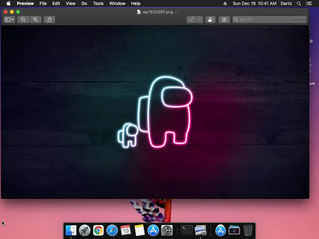Viewport: 319px width, 239px height.
Task: Open Notification Center list icon
Action: click(x=309, y=3)
